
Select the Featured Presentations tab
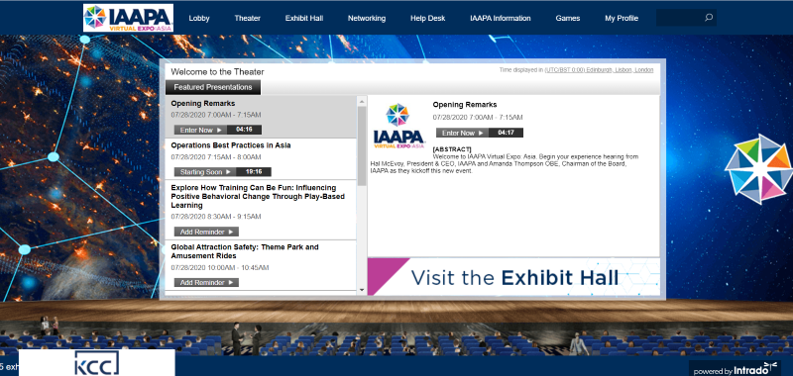coord(213,87)
